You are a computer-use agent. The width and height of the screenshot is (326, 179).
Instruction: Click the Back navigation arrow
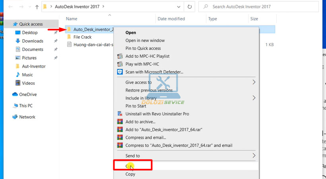coord(10,7)
